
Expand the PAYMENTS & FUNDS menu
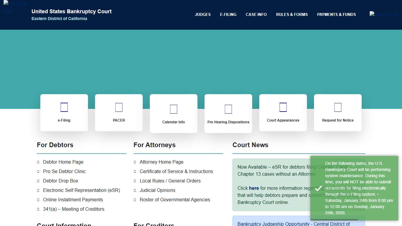(336, 14)
